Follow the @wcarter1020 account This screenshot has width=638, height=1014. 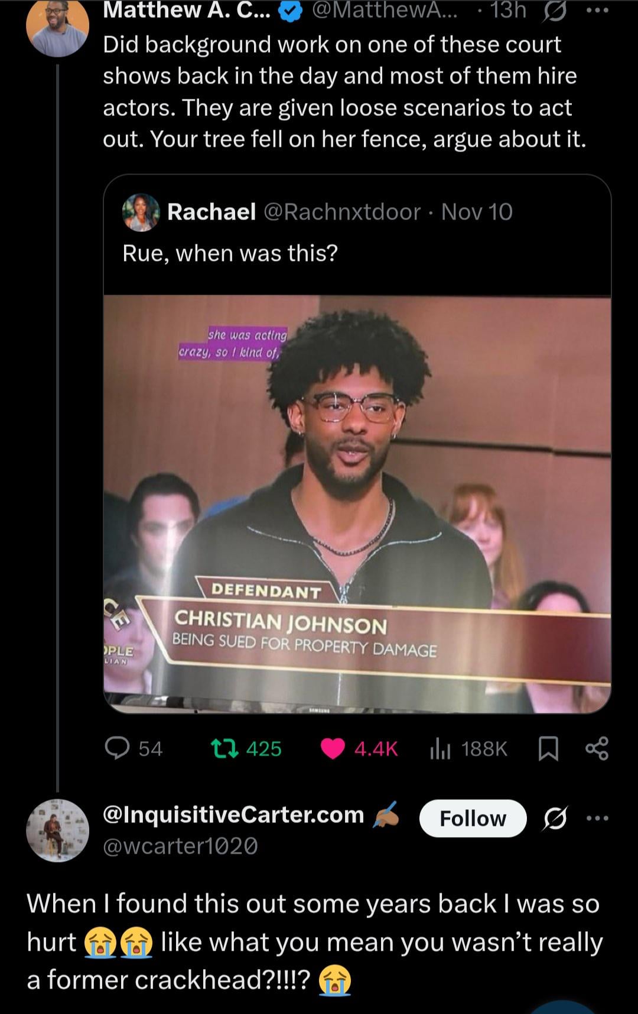(x=473, y=818)
